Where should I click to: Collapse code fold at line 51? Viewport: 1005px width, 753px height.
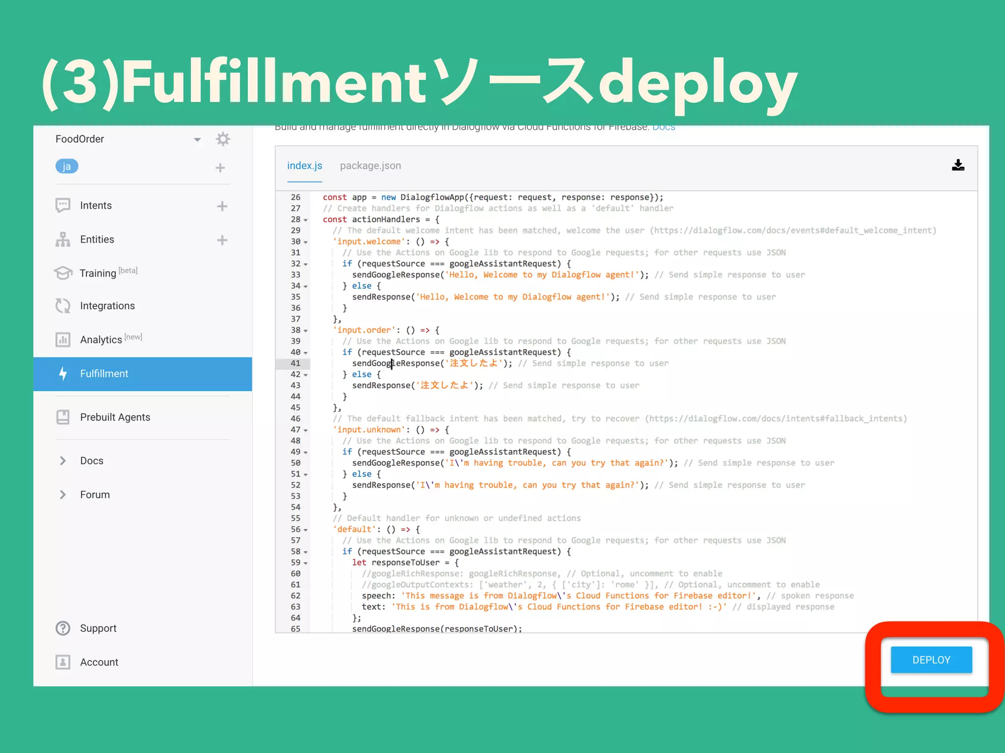306,475
